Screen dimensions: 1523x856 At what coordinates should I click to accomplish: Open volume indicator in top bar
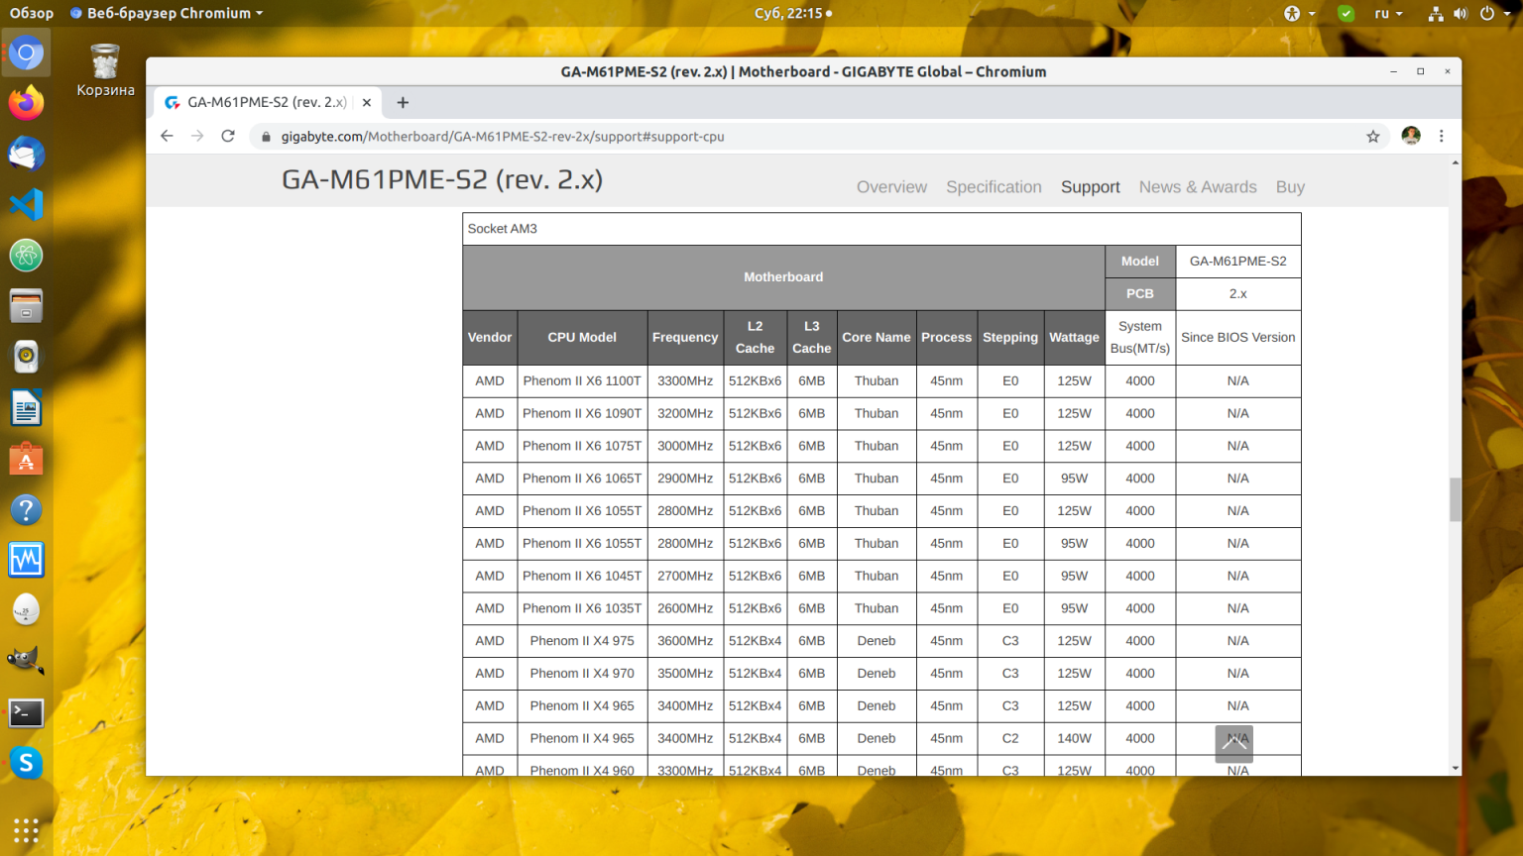coord(1461,13)
